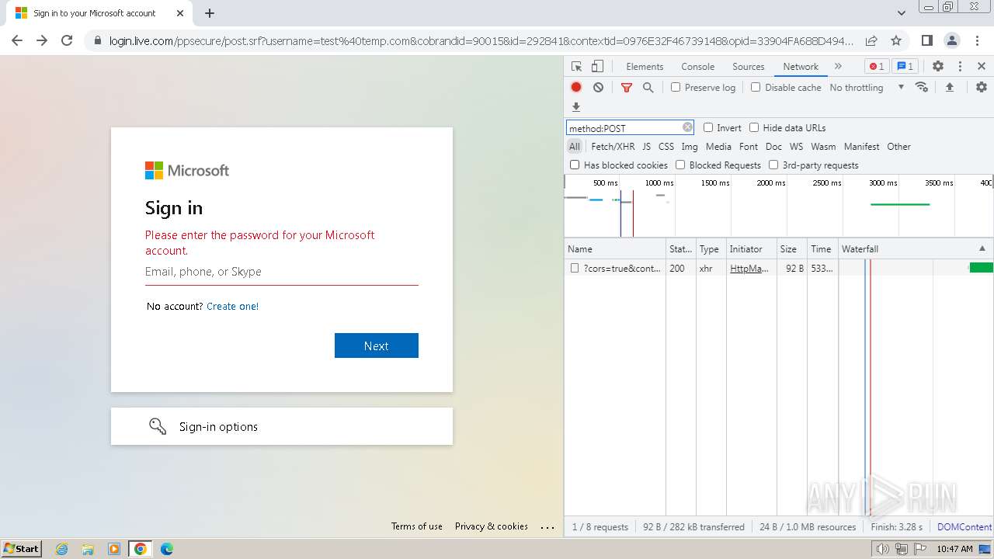This screenshot has height=559, width=994.
Task: Filter requests by CSS
Action: (666, 147)
